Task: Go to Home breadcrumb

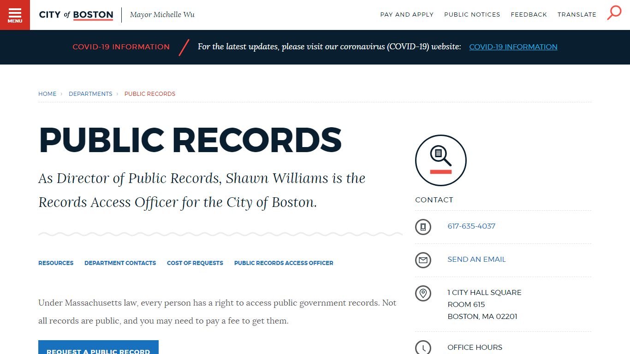Action: pos(47,94)
